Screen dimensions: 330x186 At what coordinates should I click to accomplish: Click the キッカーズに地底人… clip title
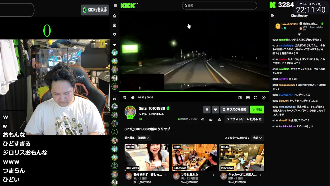242,175
